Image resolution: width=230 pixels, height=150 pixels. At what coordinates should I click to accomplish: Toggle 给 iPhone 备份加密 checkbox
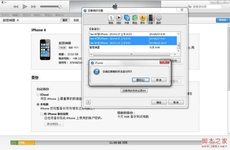[42, 114]
